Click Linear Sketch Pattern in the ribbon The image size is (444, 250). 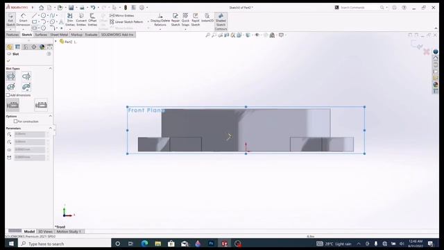tap(126, 22)
